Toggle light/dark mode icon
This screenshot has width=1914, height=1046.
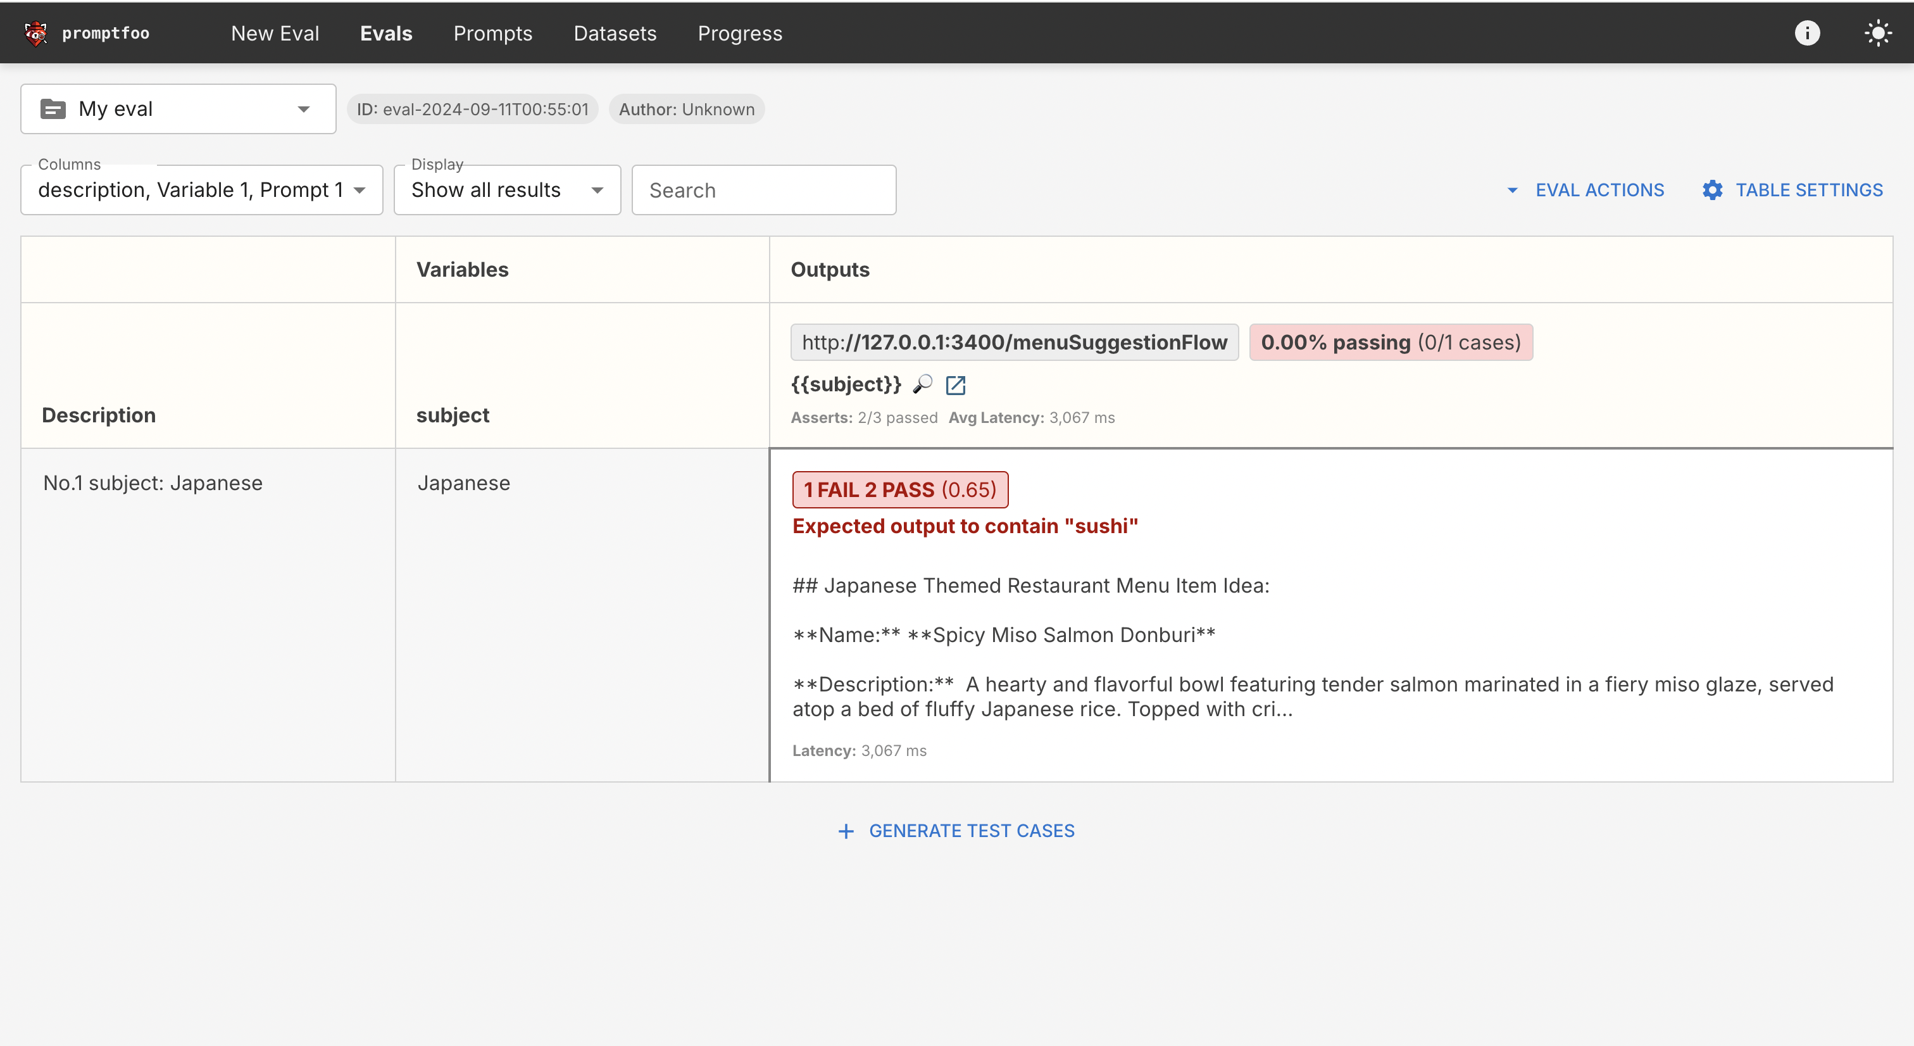[x=1877, y=32]
